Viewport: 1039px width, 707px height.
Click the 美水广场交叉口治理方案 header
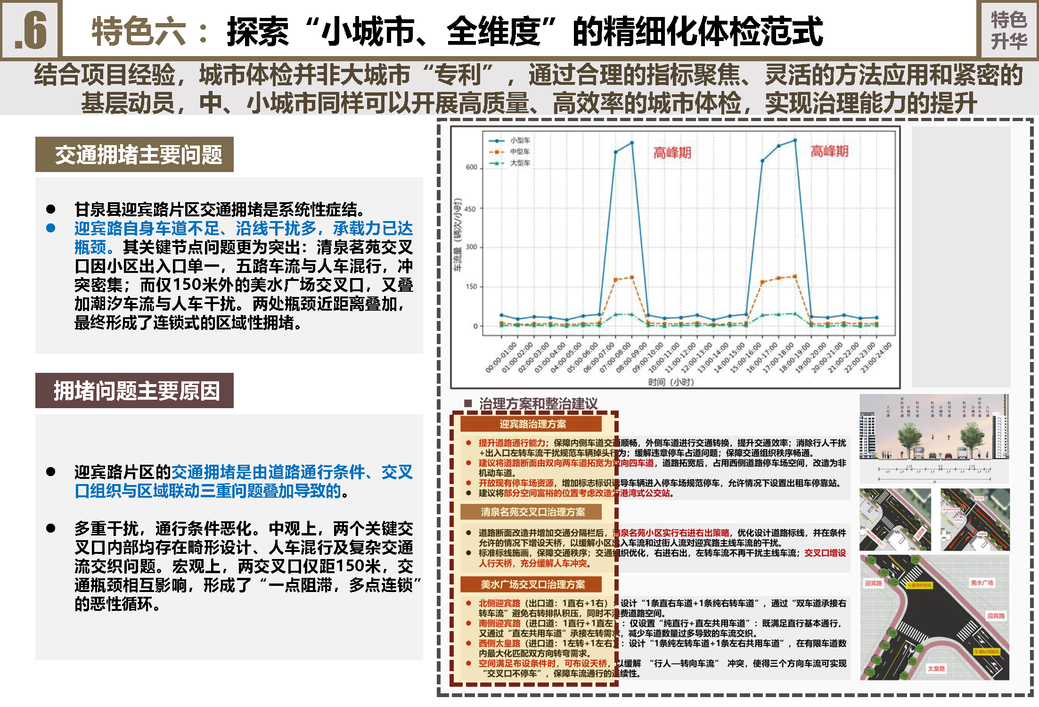tap(532, 584)
